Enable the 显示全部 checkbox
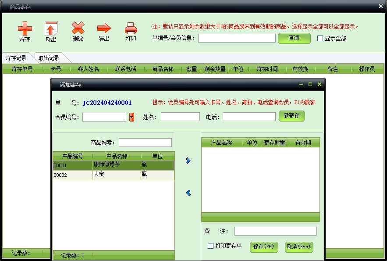 320,39
